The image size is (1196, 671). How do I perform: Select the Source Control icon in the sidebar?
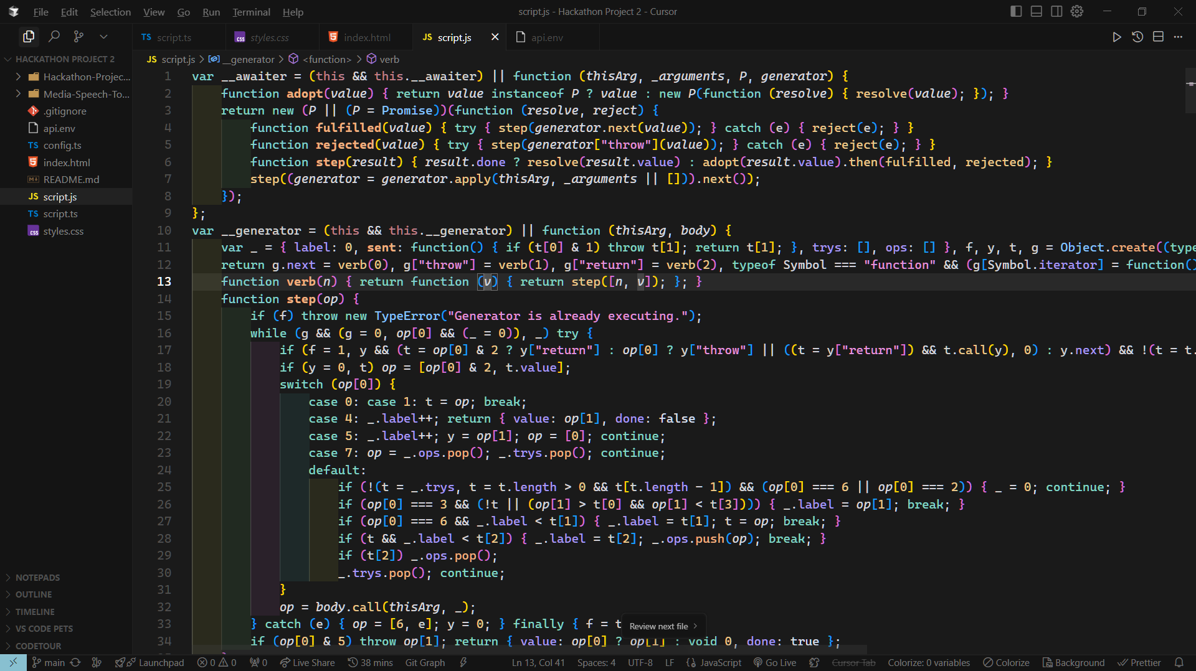click(78, 37)
